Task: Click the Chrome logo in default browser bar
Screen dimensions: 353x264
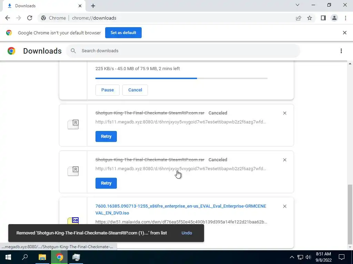Action: coord(9,33)
